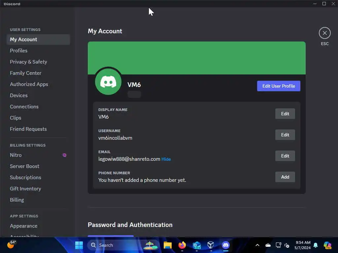
Task: Hide the email address
Action: pos(166,159)
